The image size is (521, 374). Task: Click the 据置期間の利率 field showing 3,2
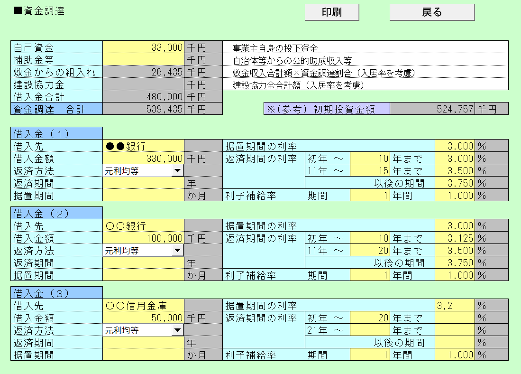pyautogui.click(x=455, y=306)
